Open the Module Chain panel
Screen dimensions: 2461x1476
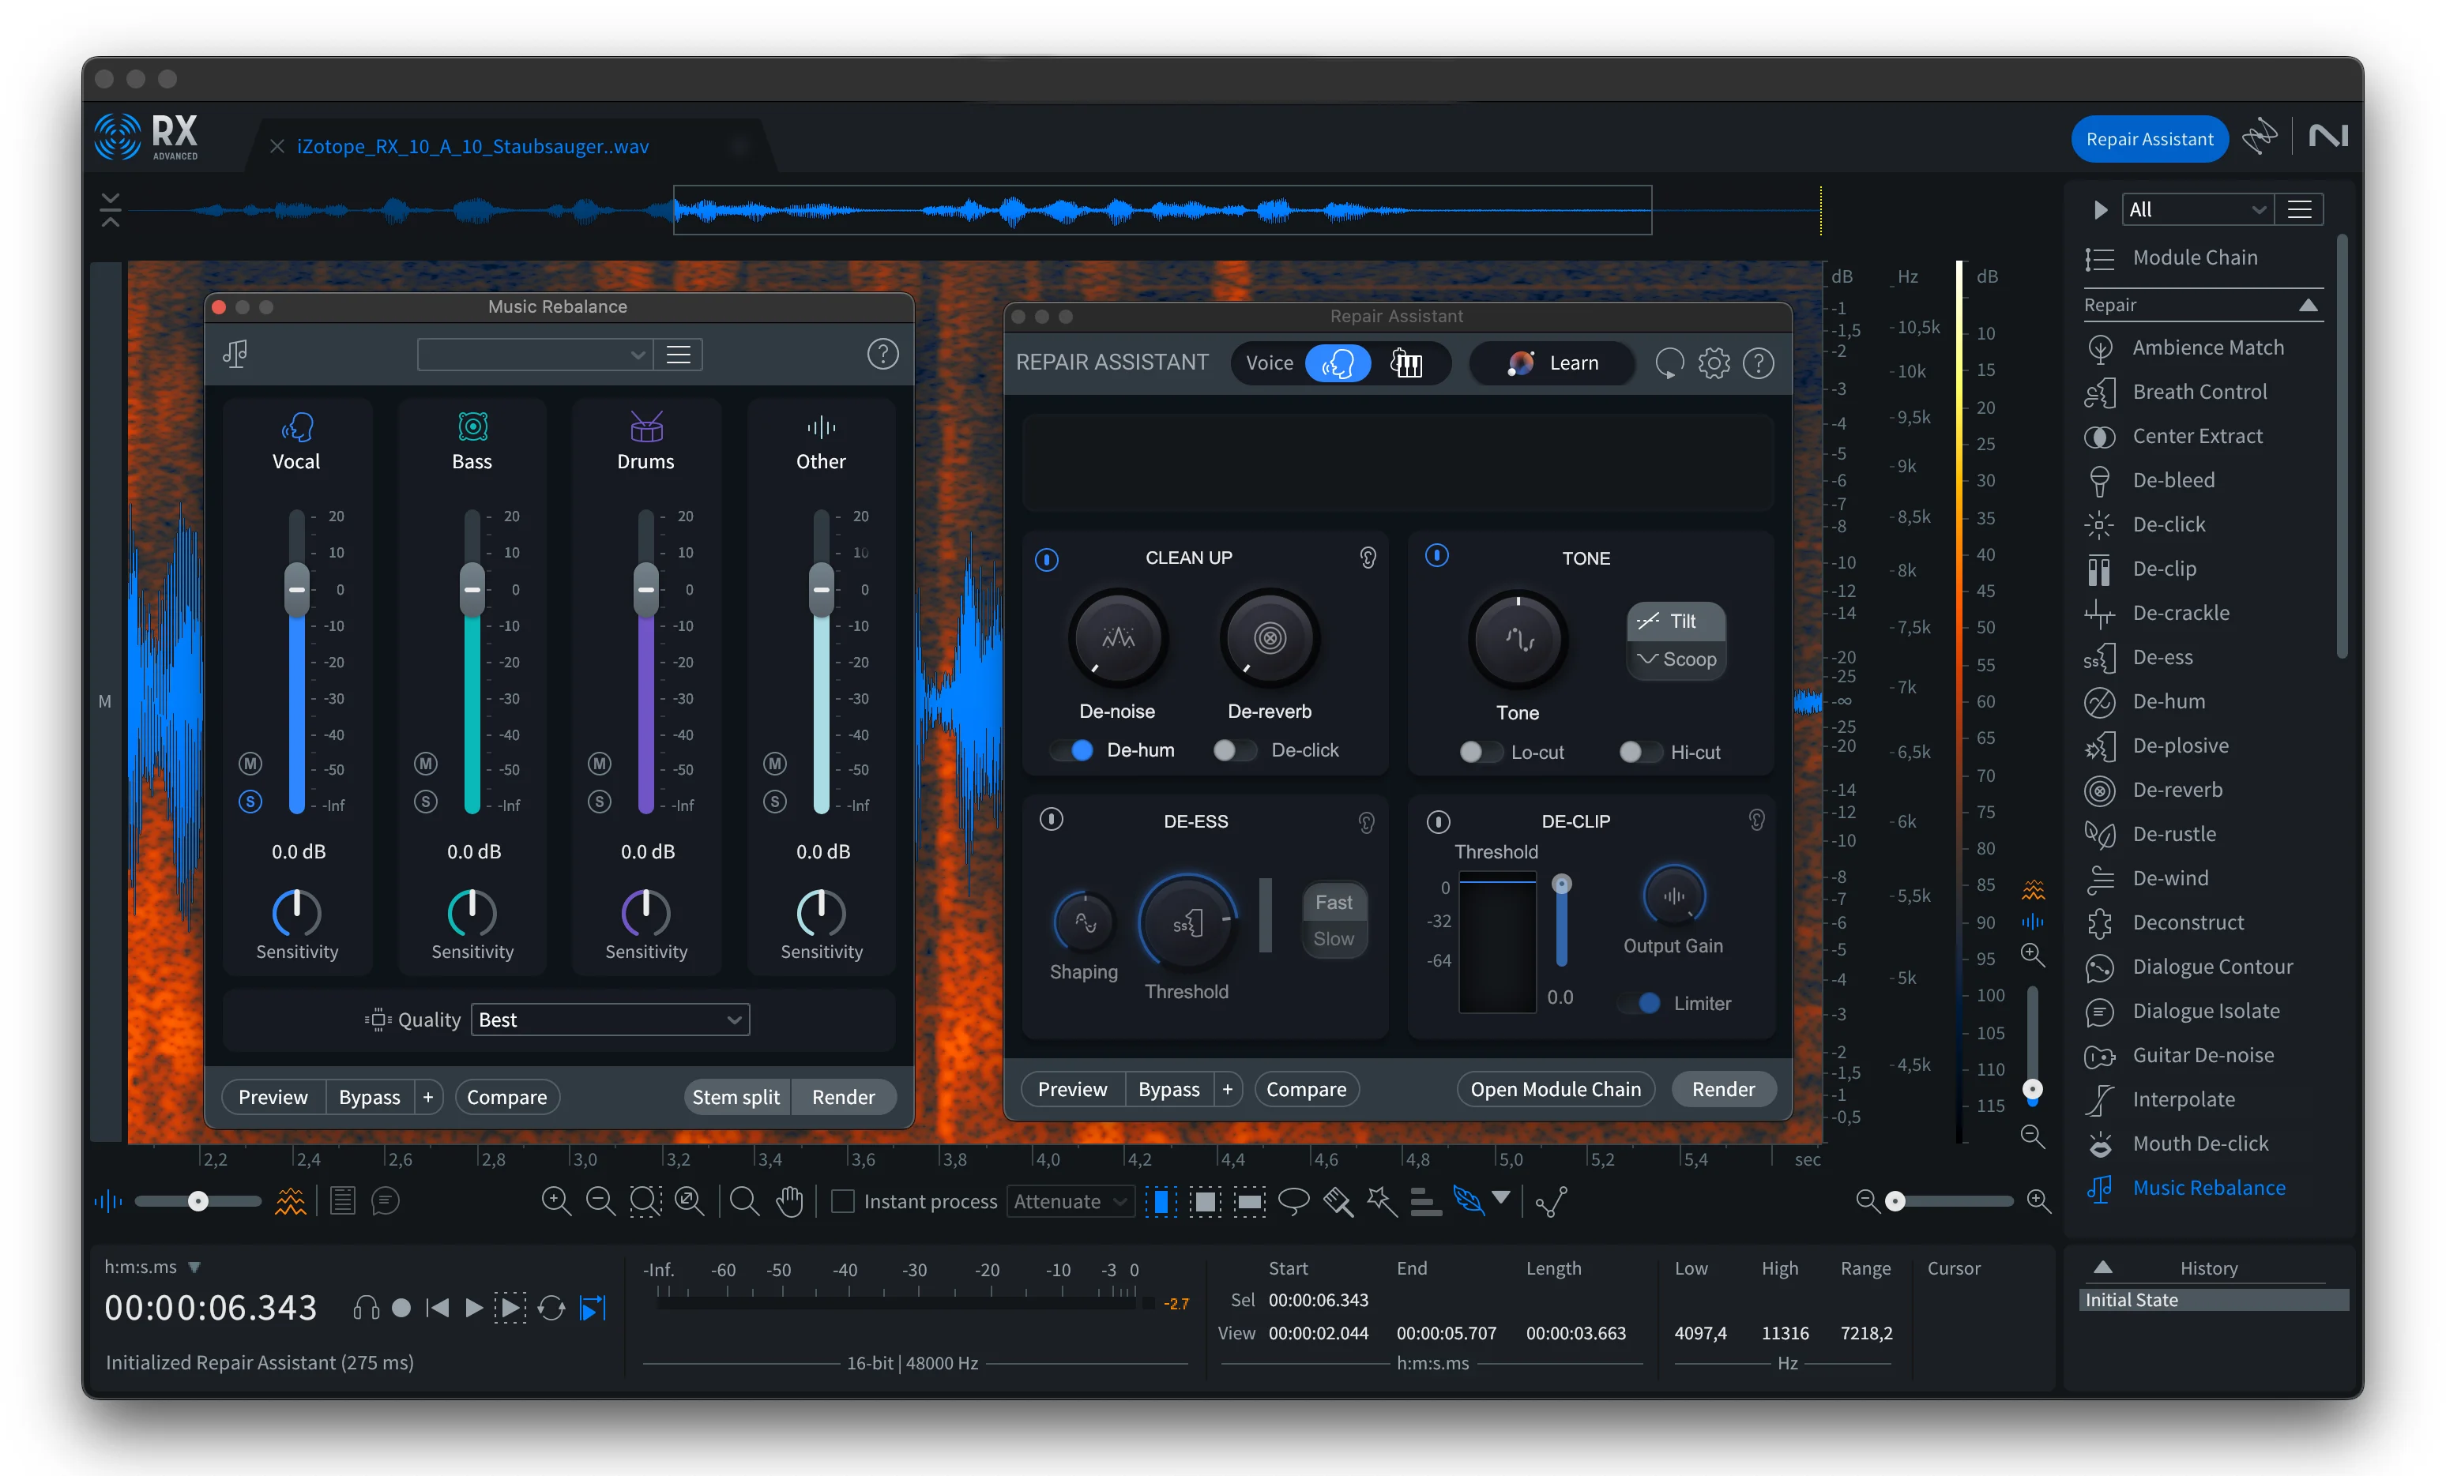point(2197,257)
